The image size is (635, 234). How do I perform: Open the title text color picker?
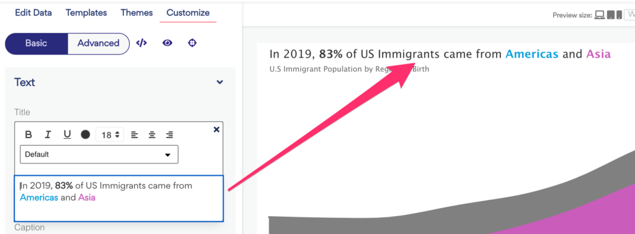(86, 134)
